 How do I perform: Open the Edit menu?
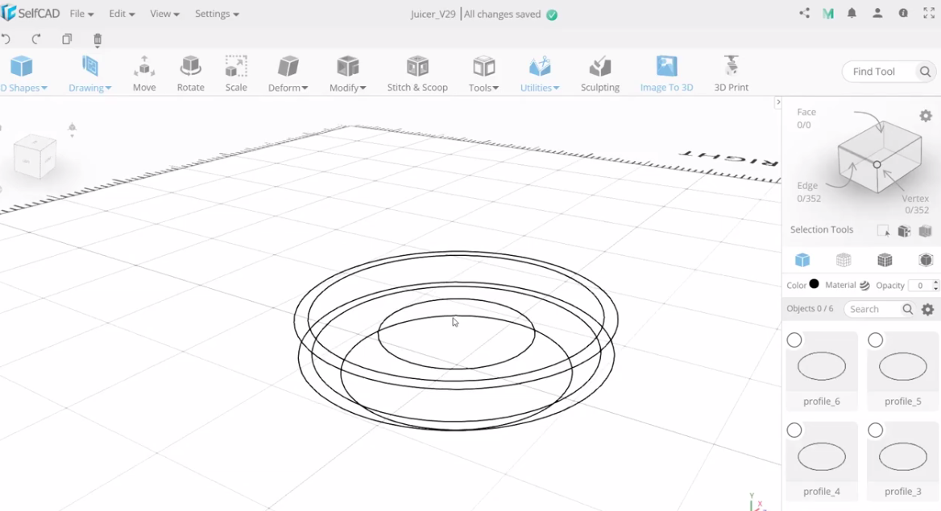point(122,14)
